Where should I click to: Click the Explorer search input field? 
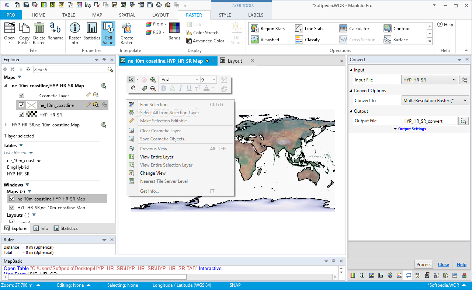(70, 69)
